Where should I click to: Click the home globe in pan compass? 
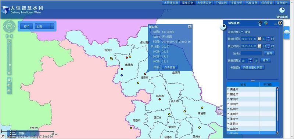pyautogui.click(x=9, y=26)
